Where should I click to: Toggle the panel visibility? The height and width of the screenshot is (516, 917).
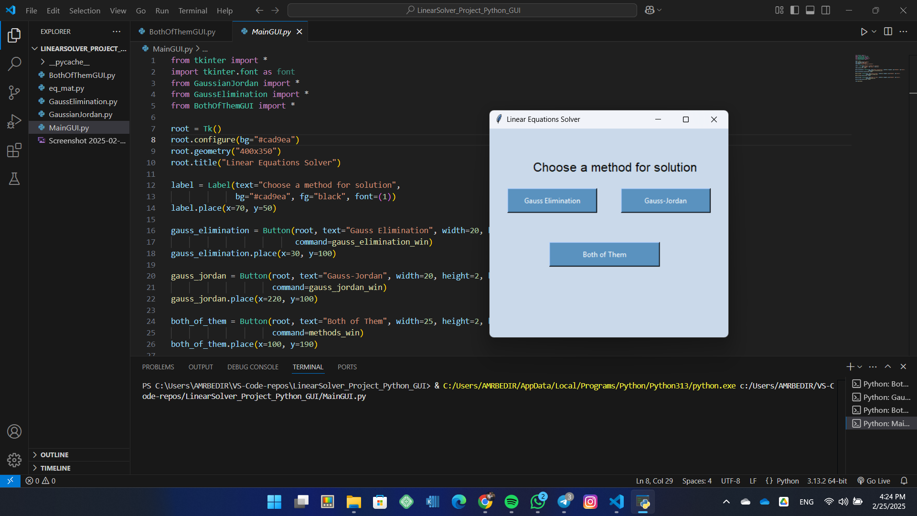[x=810, y=10]
